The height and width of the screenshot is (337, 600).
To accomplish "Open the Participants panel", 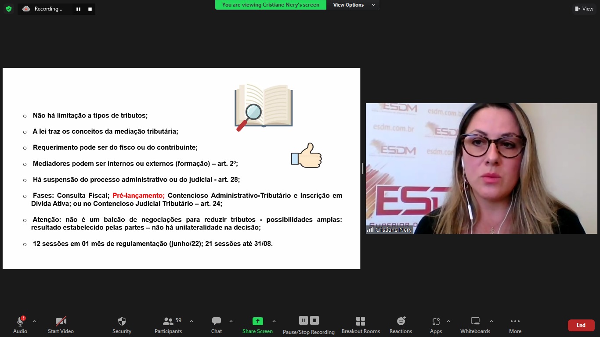I will (x=168, y=325).
